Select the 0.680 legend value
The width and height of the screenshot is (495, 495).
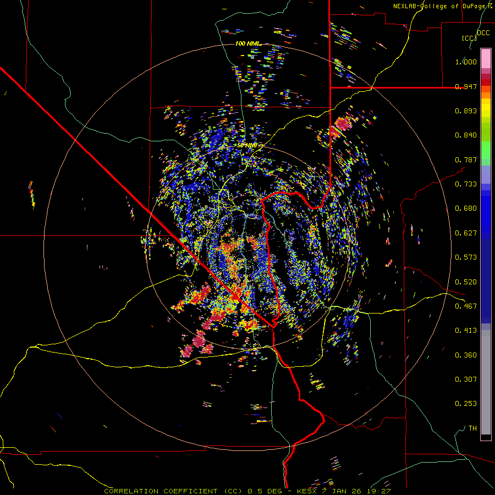click(x=466, y=208)
